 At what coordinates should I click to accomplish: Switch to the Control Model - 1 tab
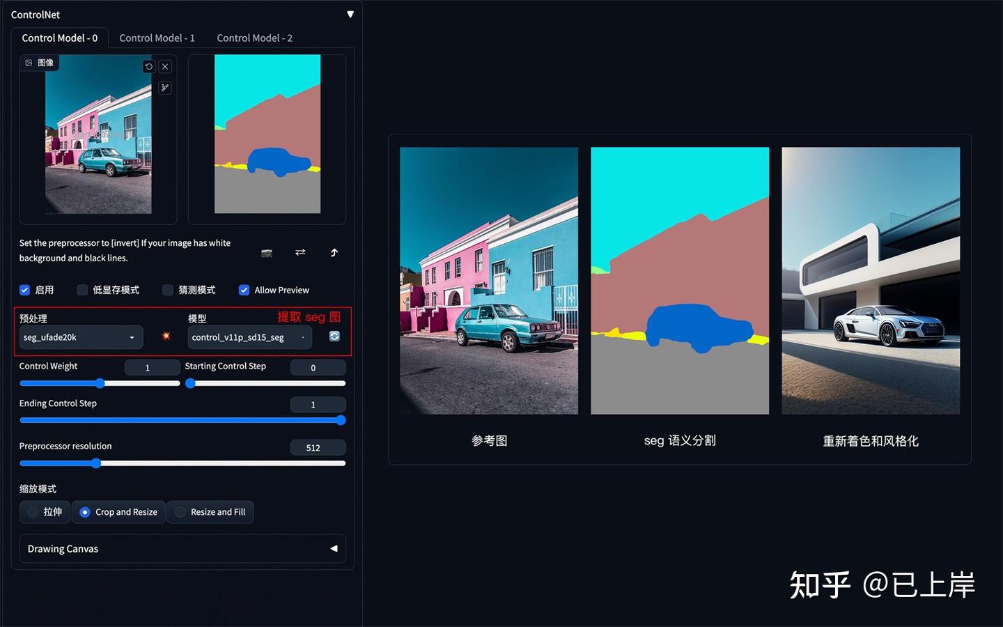(157, 38)
